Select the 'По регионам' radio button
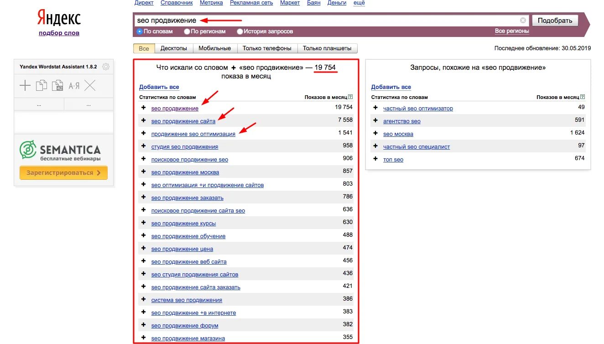 tap(187, 31)
